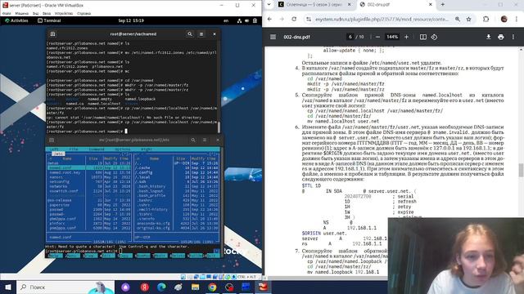Screen dimensions: 524x294
Task: Close the 002-dns.pdf tab
Action: coord(431,5)
